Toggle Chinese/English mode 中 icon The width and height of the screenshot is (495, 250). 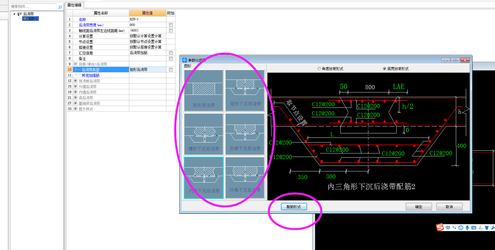pyautogui.click(x=448, y=228)
